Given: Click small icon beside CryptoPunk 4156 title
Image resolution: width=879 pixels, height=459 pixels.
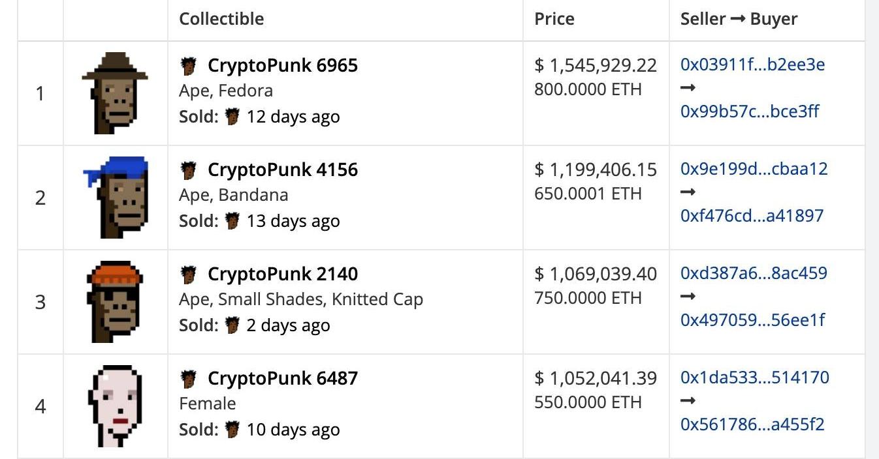Looking at the screenshot, I should (189, 170).
